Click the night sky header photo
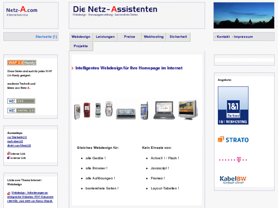The image size is (278, 208). (x=244, y=15)
